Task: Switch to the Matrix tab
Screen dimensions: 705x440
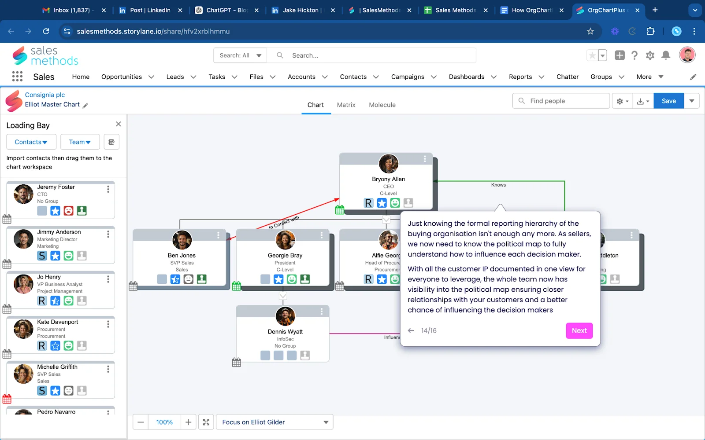Action: [x=346, y=105]
